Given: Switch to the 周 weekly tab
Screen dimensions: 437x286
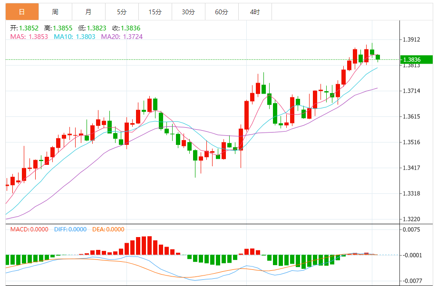Looking at the screenshot, I should tap(55, 12).
